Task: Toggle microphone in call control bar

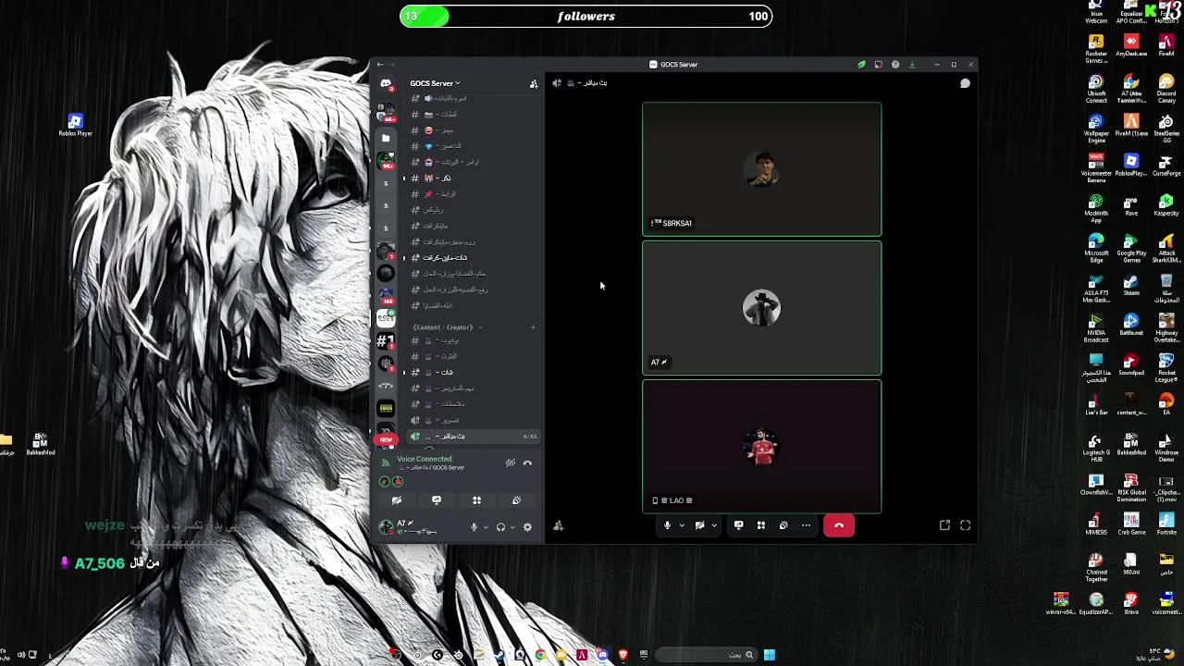Action: (x=666, y=525)
